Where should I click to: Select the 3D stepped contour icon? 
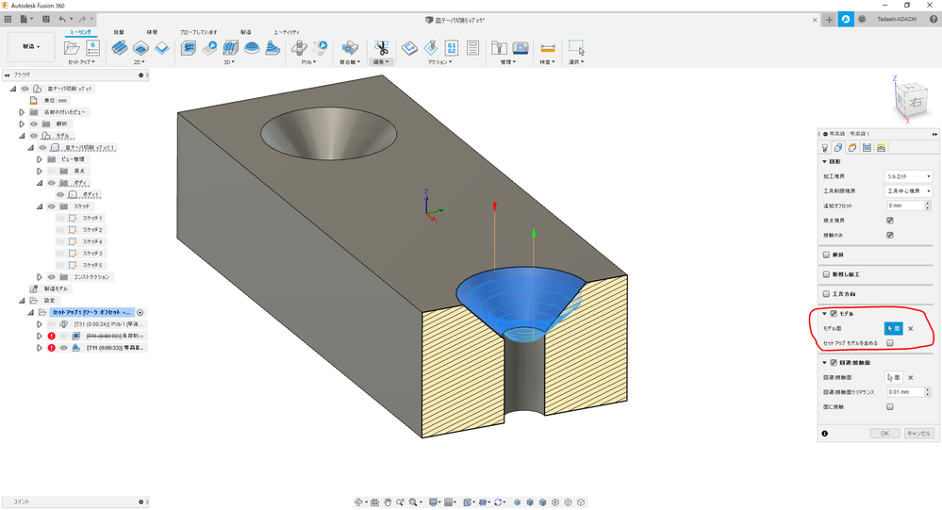click(273, 48)
